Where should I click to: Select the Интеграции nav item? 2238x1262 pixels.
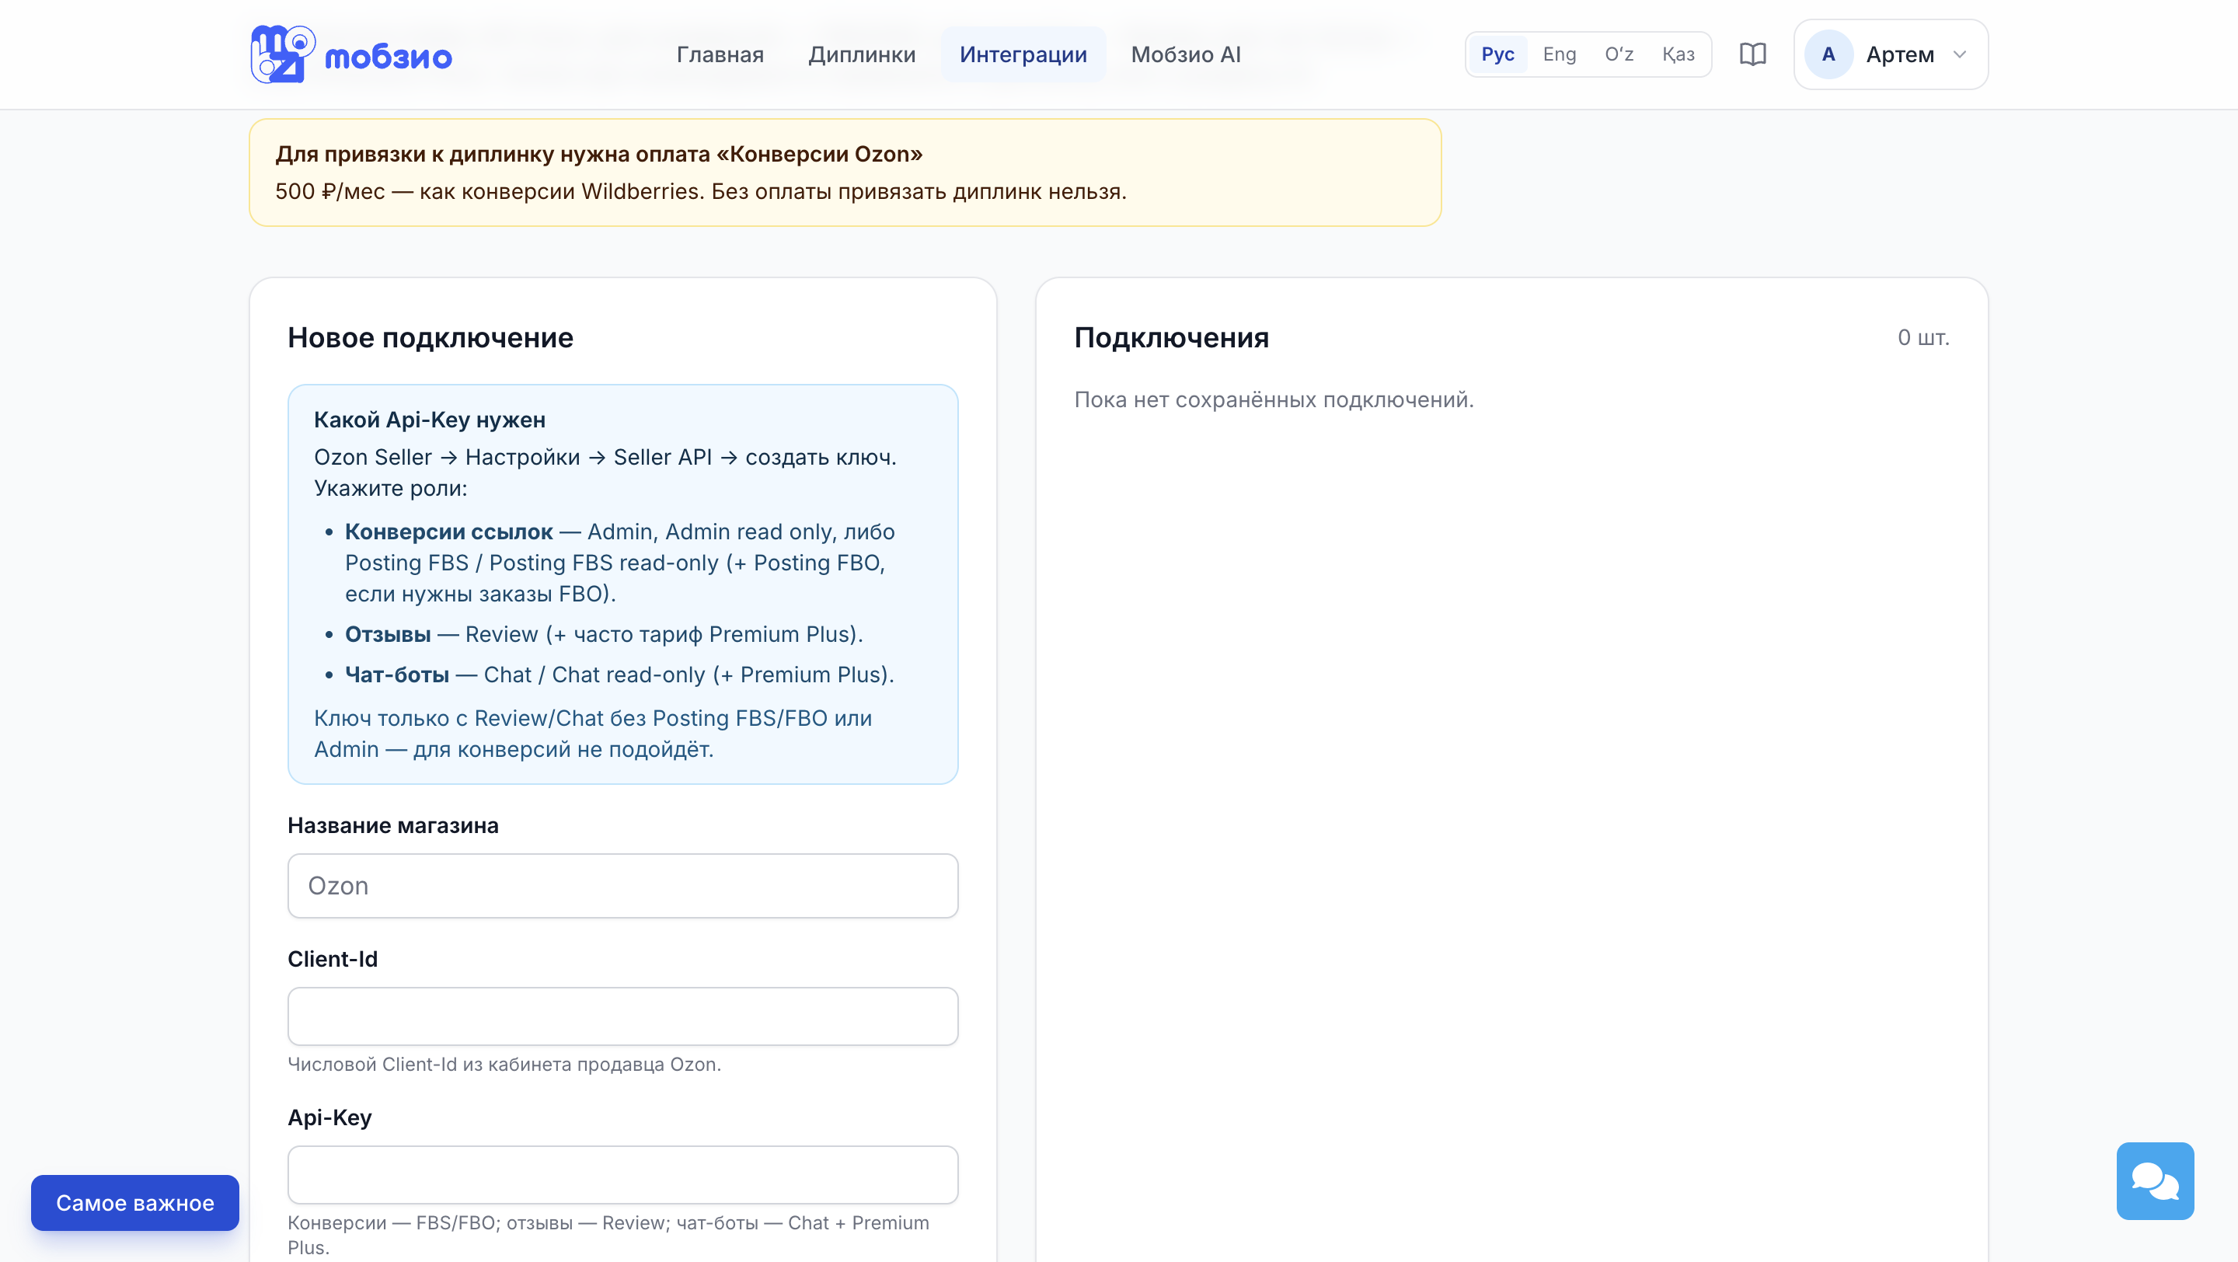click(x=1023, y=54)
